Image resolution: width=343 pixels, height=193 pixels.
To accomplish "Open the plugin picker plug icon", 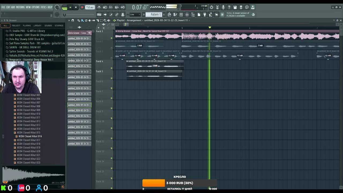I will 205,14.
